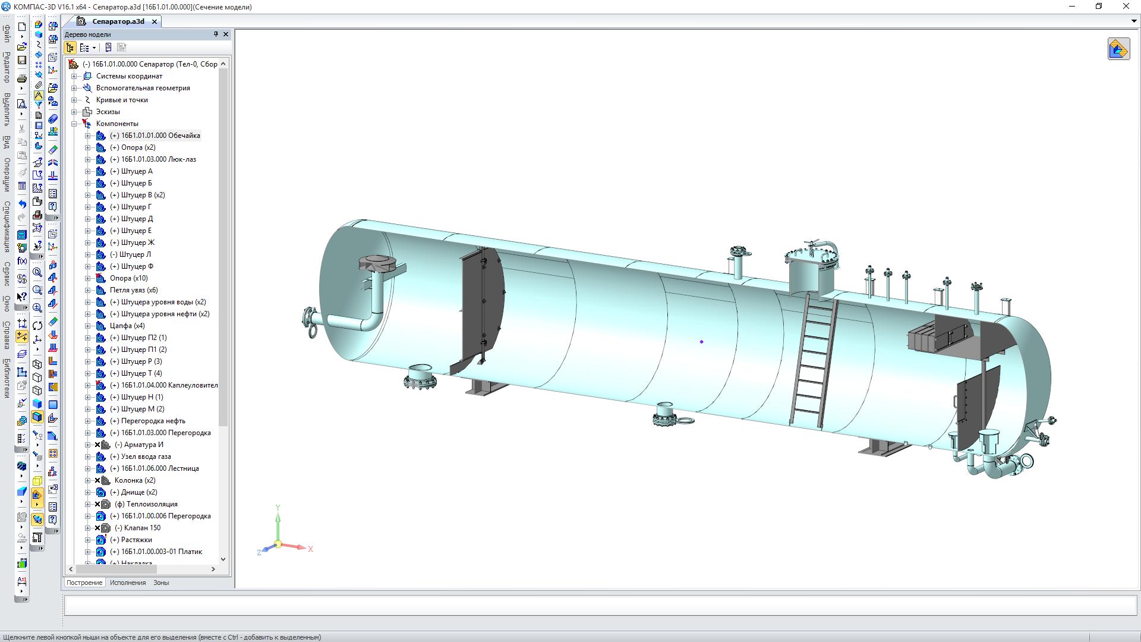1141x642 pixels.
Task: Click the Open file folder icon
Action: click(22, 46)
